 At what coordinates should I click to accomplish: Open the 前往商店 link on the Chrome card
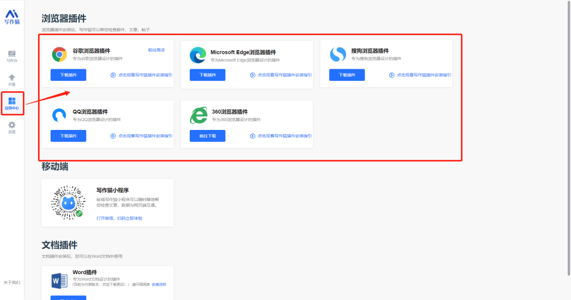pyautogui.click(x=156, y=50)
